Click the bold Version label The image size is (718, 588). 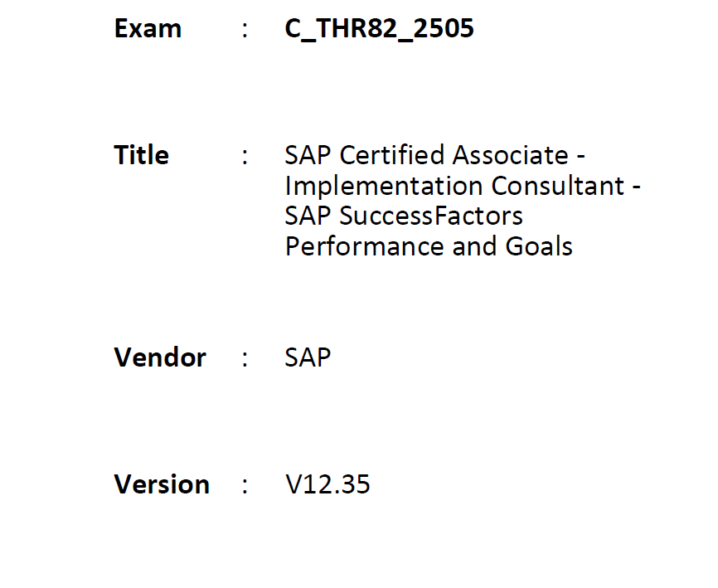[x=162, y=484]
